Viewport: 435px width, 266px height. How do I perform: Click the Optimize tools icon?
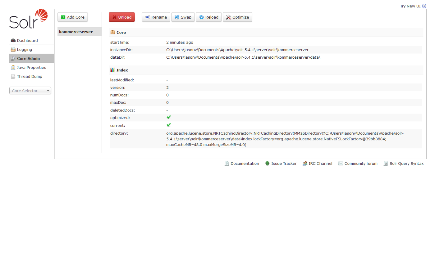228,17
